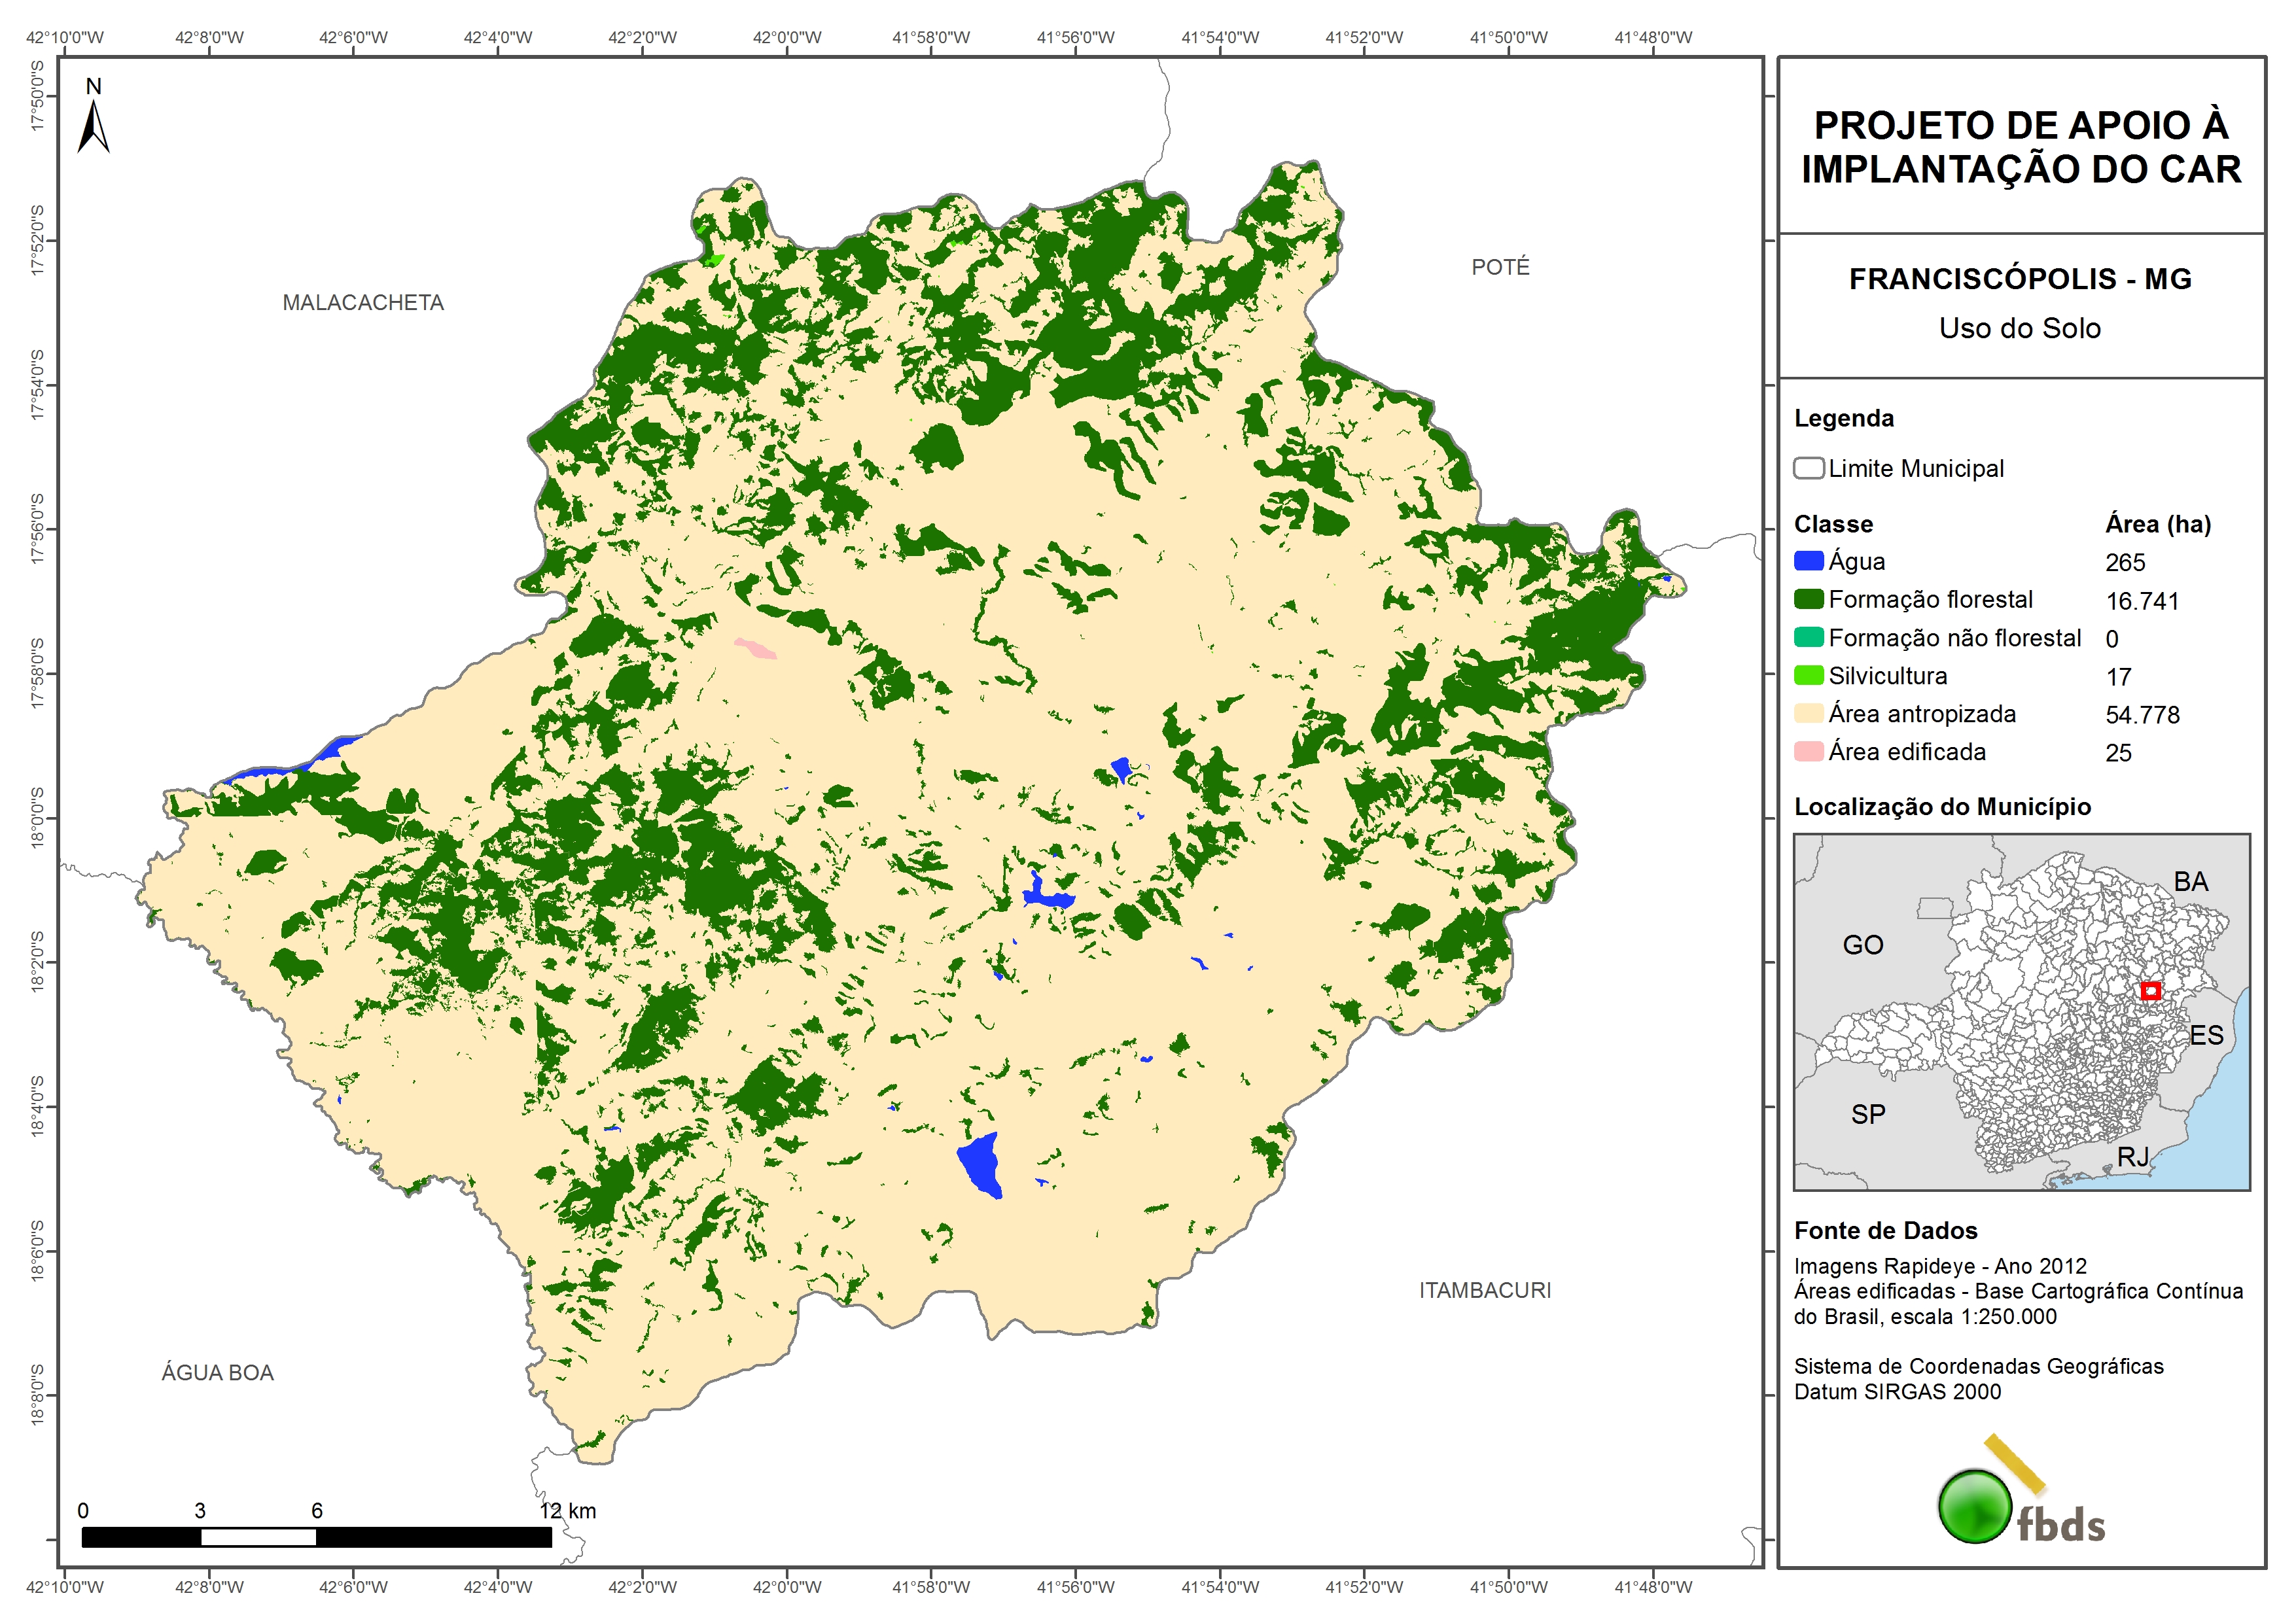Click the pink built-up area on map
Screen dimensions: 2296x1623
[x=756, y=648]
